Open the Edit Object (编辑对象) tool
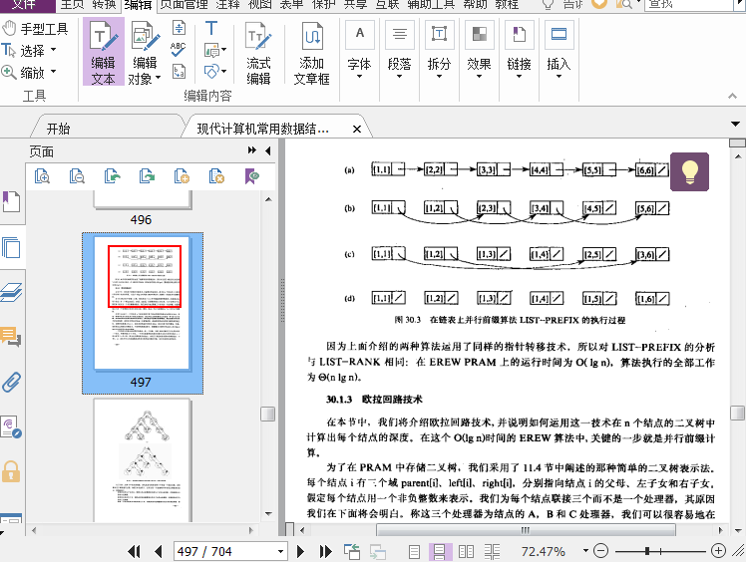This screenshot has width=746, height=562. point(145,52)
